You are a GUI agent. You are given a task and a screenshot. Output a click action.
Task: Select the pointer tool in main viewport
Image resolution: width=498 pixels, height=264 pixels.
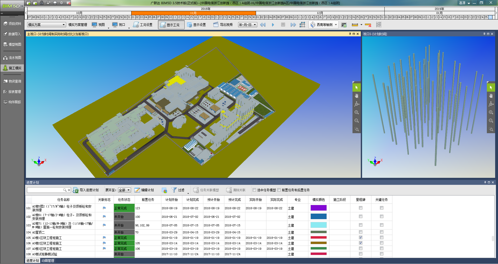(357, 87)
